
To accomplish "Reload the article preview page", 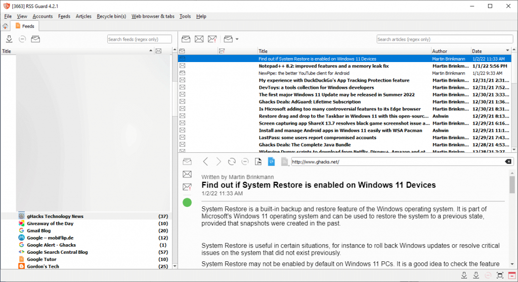I will point(232,161).
